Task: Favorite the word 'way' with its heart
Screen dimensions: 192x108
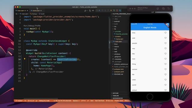Action: (165, 48)
